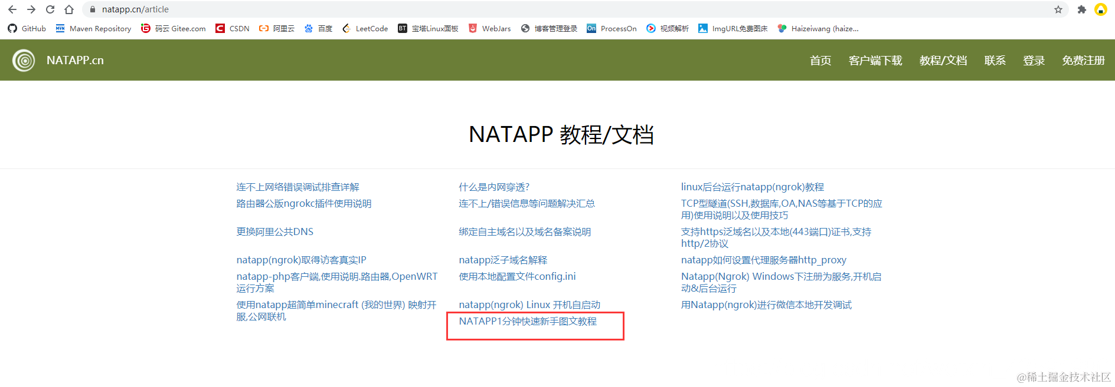
Task: Open the 视频解析 bookmark
Action: click(668, 28)
